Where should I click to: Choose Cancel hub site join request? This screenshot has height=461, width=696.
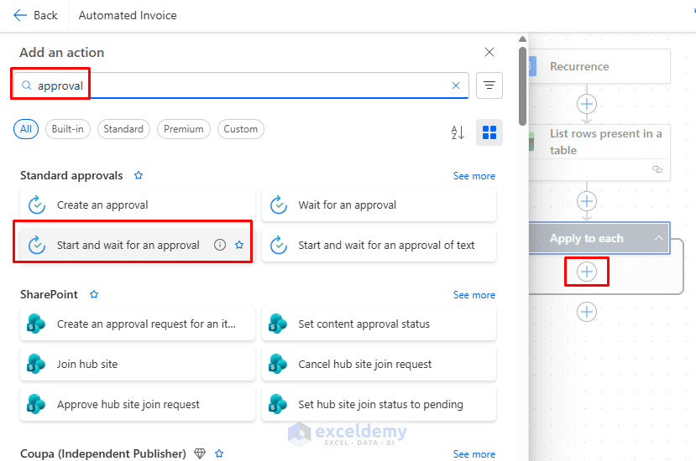coord(379,364)
